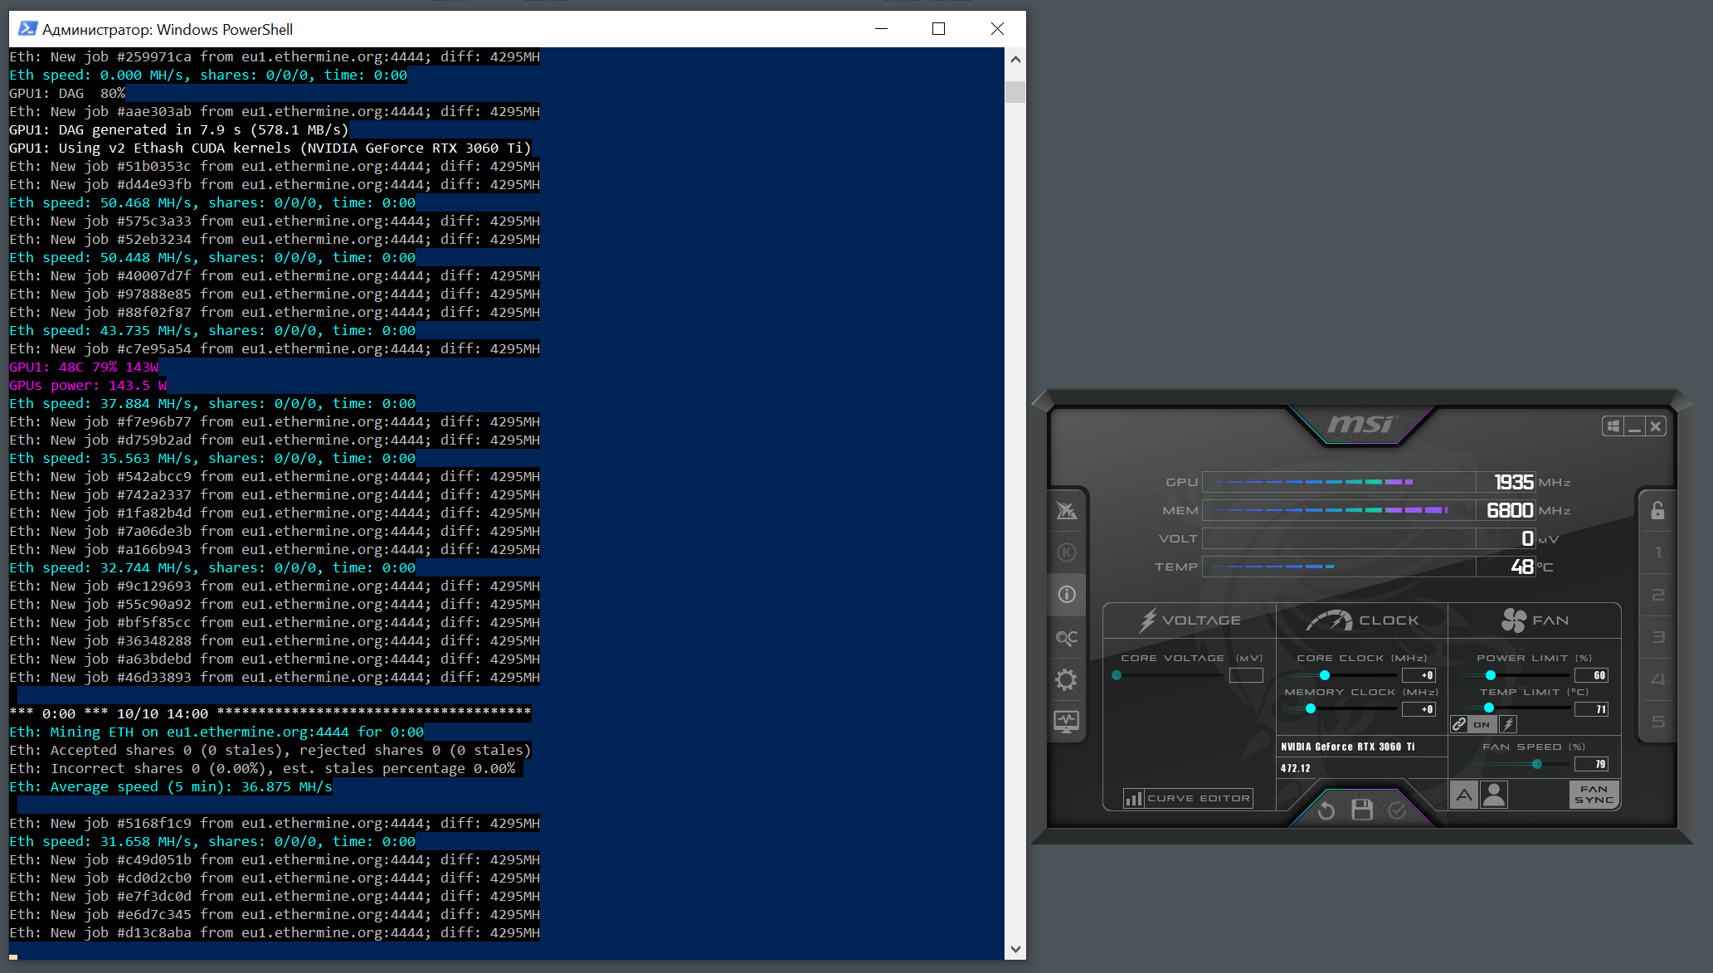Click the NVIDIA GeForce RTX 3060 Ti label
The width and height of the screenshot is (1713, 973).
(1348, 747)
